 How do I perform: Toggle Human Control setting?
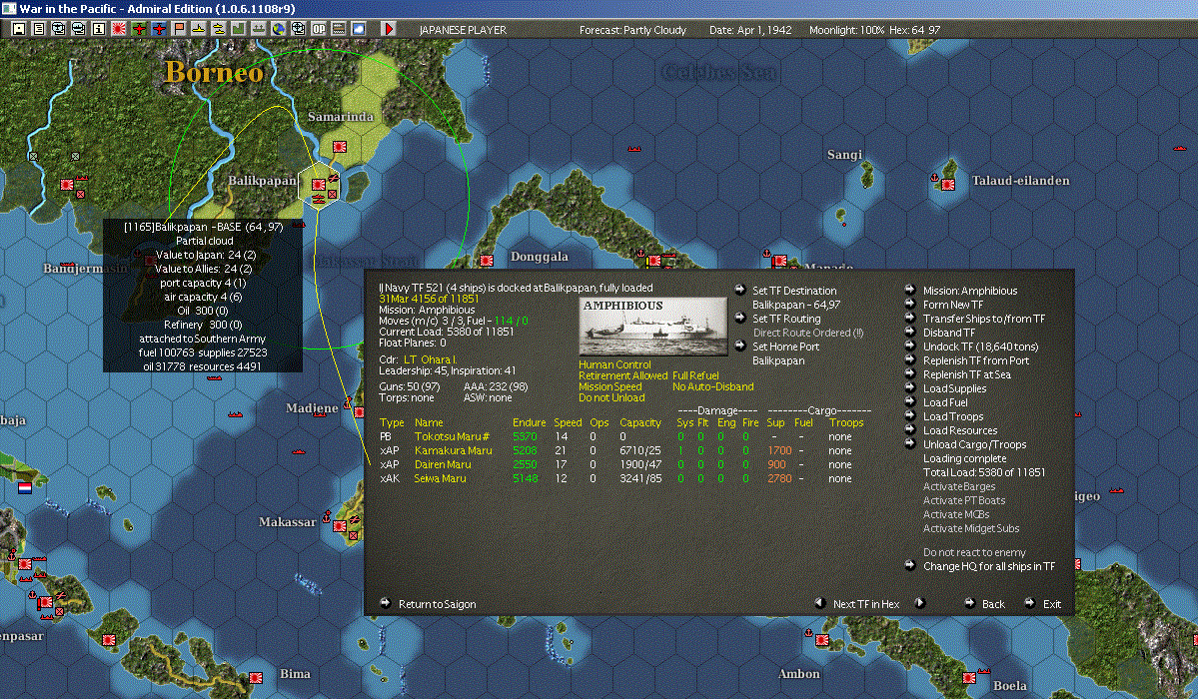pos(614,364)
